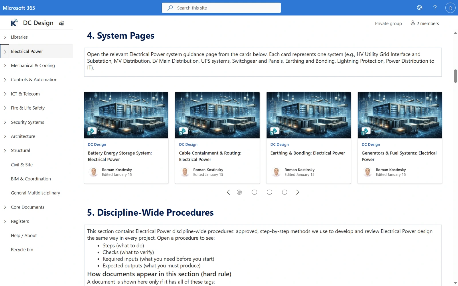Expand the Security Systems section
Screen dimensions: 458x286
[5, 122]
